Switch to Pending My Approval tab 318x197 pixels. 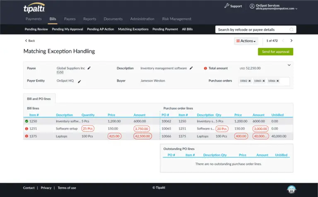tap(67, 29)
